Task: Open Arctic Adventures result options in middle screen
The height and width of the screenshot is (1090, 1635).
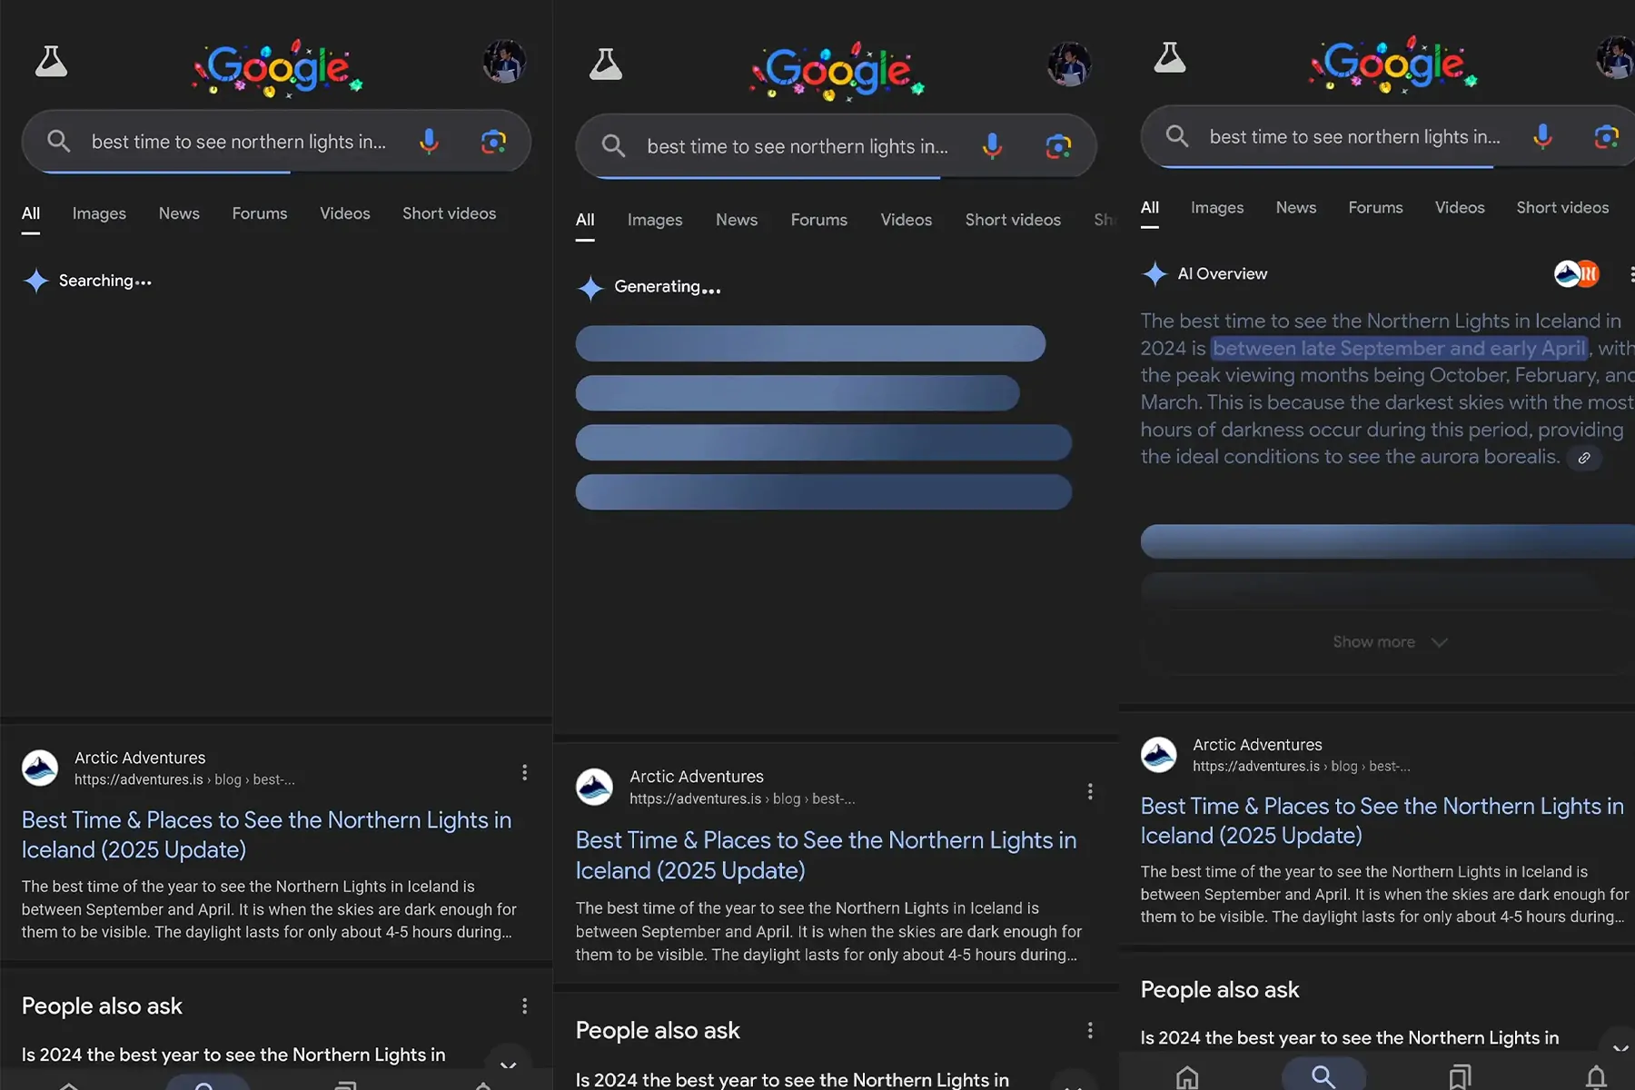Action: click(1090, 791)
